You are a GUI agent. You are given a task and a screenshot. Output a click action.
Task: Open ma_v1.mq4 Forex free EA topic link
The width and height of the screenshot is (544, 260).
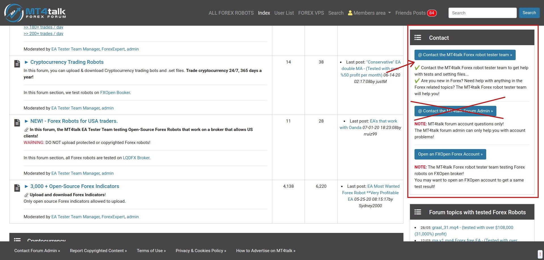475,240
